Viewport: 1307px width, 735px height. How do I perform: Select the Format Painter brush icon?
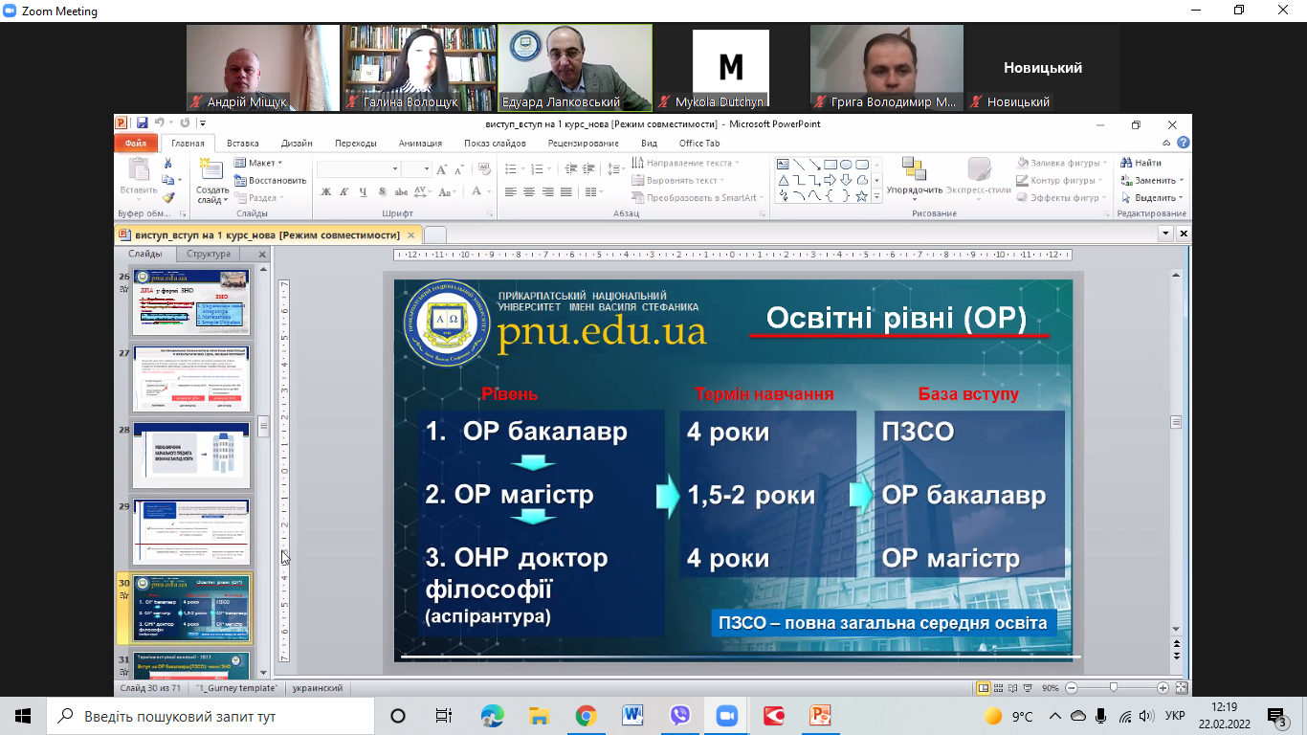click(x=168, y=197)
